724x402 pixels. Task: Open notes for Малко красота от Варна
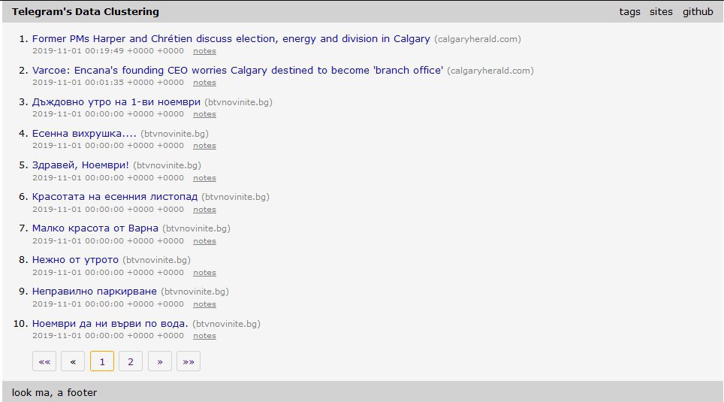tap(204, 240)
